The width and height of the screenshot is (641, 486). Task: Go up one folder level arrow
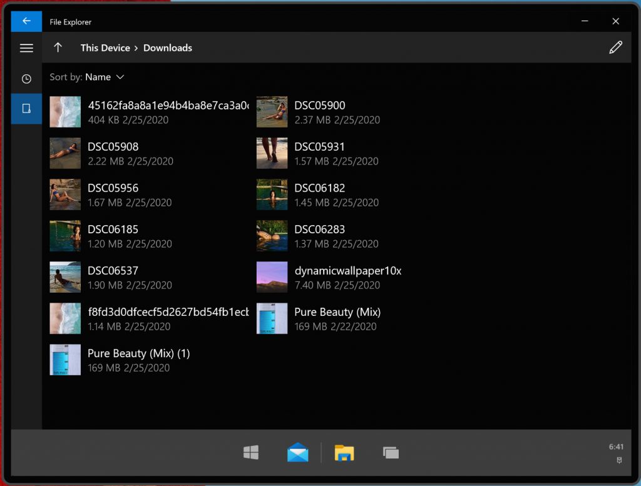pos(58,48)
